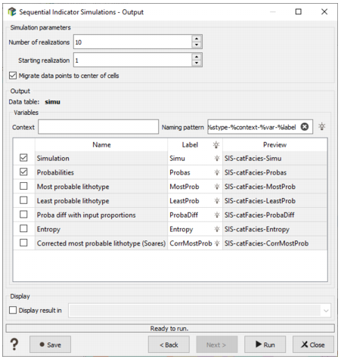Click the Preview column header
This screenshot has width=341, height=359.
pyautogui.click(x=274, y=145)
